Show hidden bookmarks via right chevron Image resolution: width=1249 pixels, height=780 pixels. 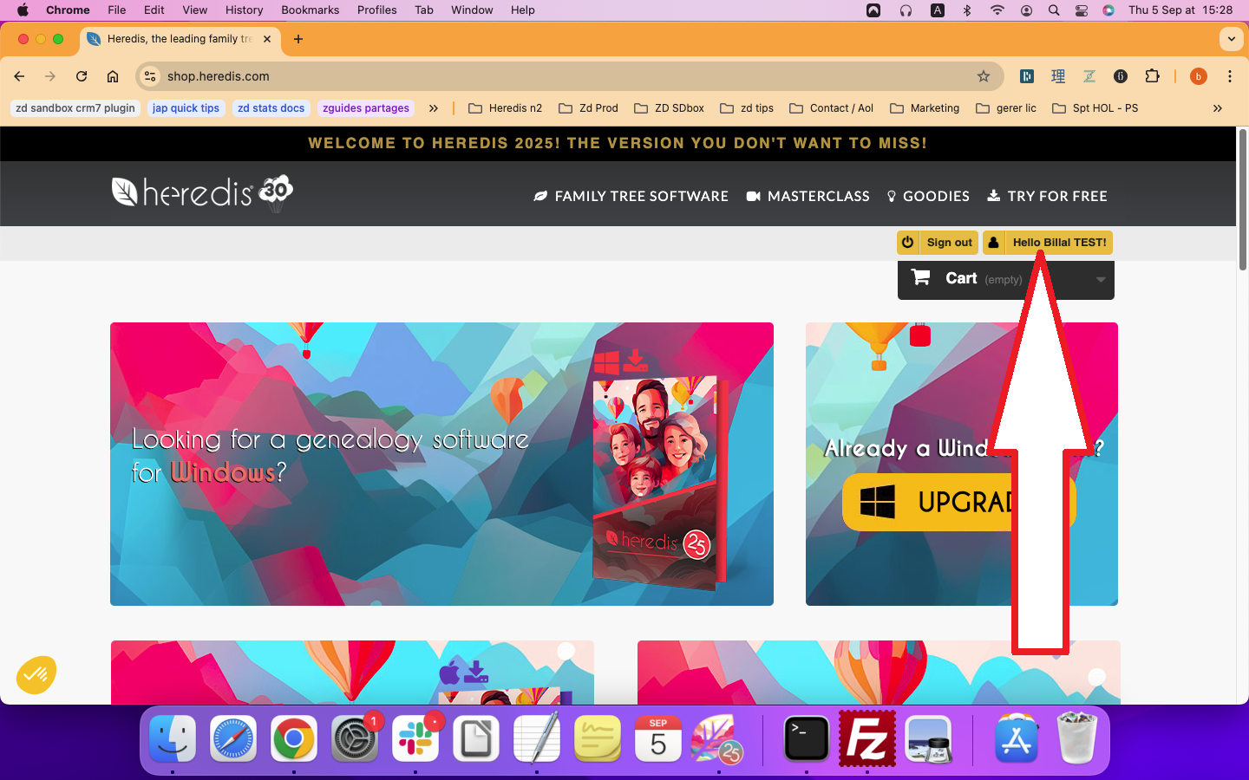pos(1217,108)
